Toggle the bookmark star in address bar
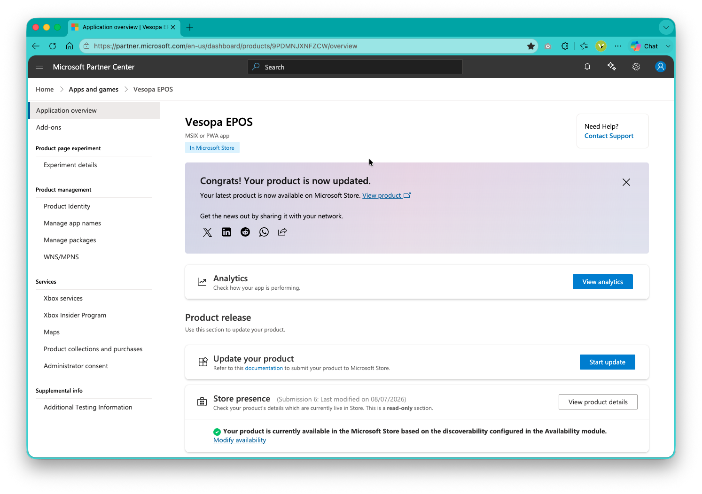Screen dimensions: 702x494 pos(531,46)
